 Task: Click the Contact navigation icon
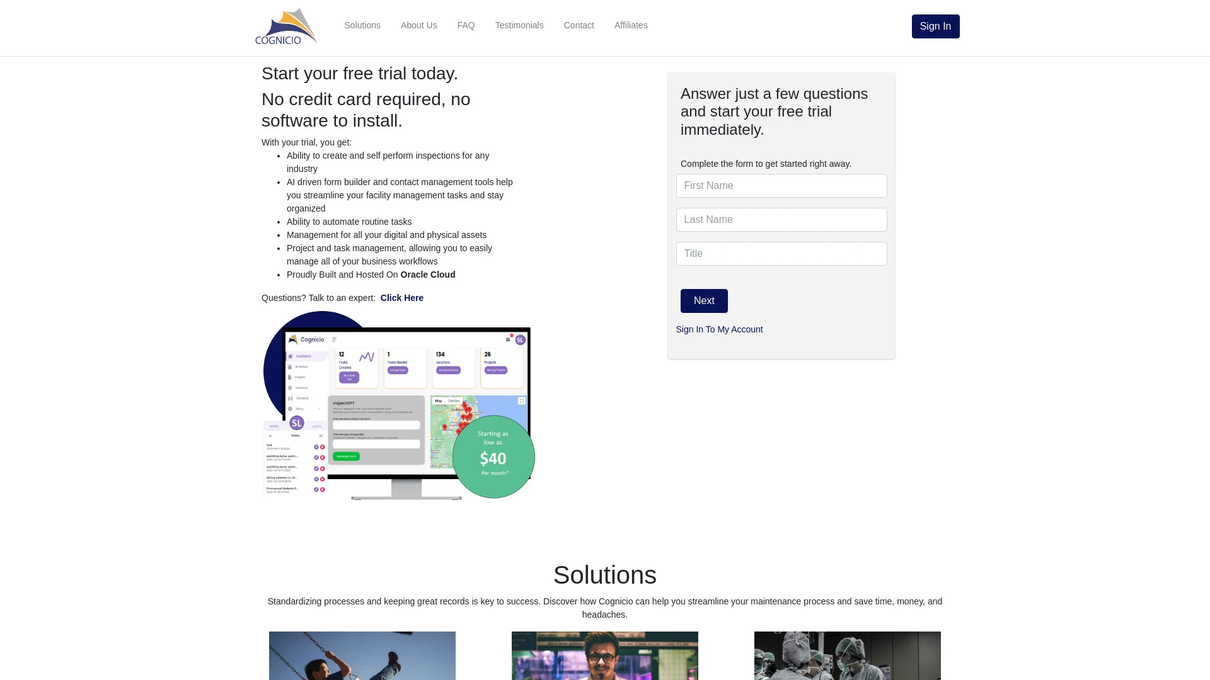[579, 25]
